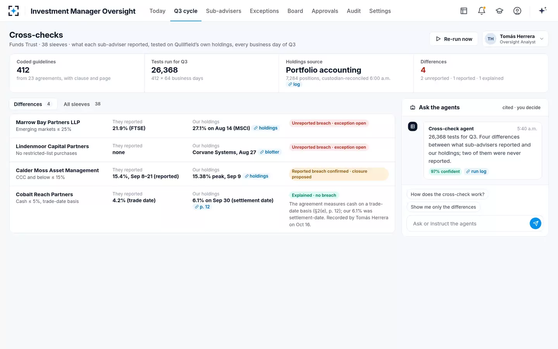Select the Lindenmoor Capital Partners row title

coord(52,146)
